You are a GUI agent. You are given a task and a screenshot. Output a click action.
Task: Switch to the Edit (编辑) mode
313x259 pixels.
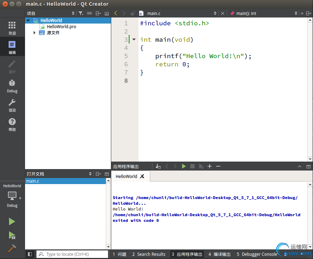12,47
